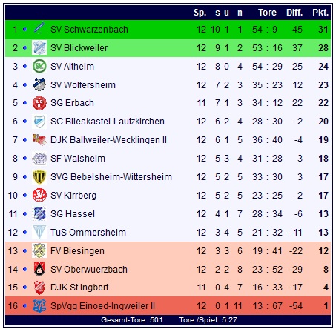Open DJK Ballweiler-Wecklingen II team link
The width and height of the screenshot is (336, 329).
point(108,140)
